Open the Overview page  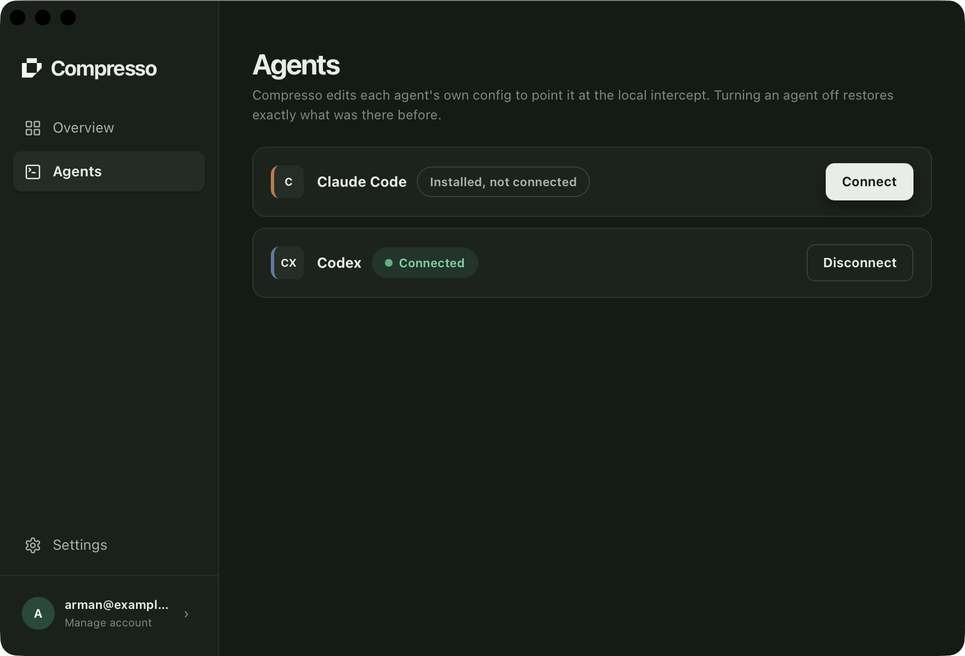[x=109, y=128]
